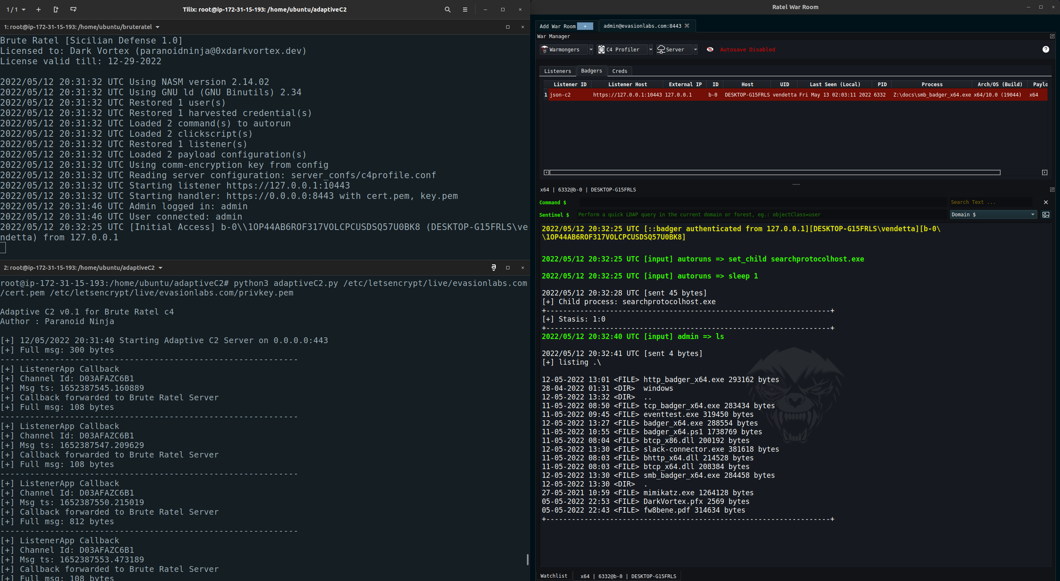Toggle the bruteratel terminal pane
This screenshot has width=1060, height=581.
click(507, 27)
